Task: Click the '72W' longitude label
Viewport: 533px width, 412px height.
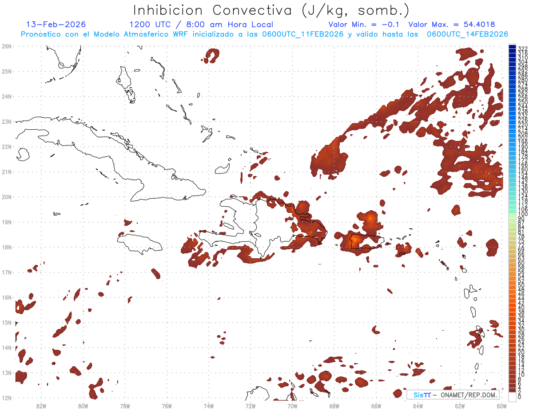Action: [x=251, y=406]
